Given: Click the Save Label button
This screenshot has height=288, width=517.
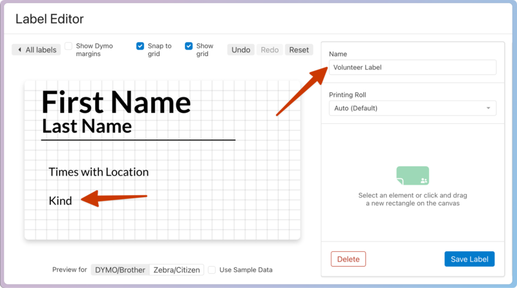Looking at the screenshot, I should [469, 259].
